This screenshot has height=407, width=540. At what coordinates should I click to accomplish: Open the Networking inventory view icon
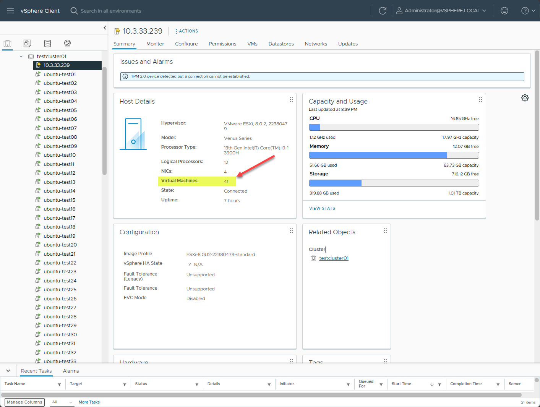(x=67, y=43)
